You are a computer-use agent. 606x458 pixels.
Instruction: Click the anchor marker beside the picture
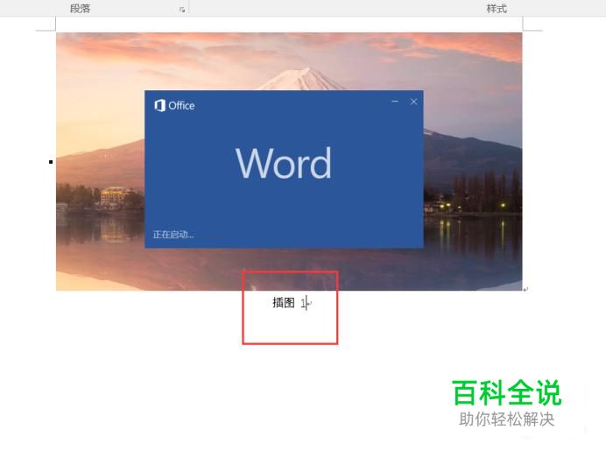coord(51,161)
